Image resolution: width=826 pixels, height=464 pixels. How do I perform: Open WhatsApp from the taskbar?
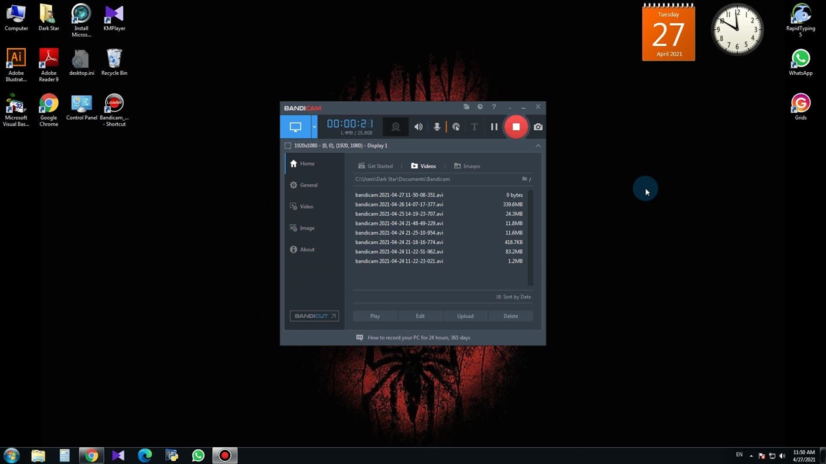[198, 456]
